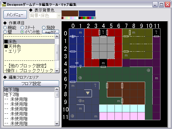Click down arrow of the work item list scrollbar
Viewport: 172px width, 129px height.
pos(57,70)
